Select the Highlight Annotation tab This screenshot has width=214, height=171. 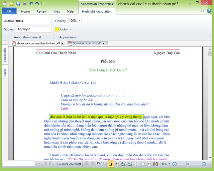click(97, 11)
